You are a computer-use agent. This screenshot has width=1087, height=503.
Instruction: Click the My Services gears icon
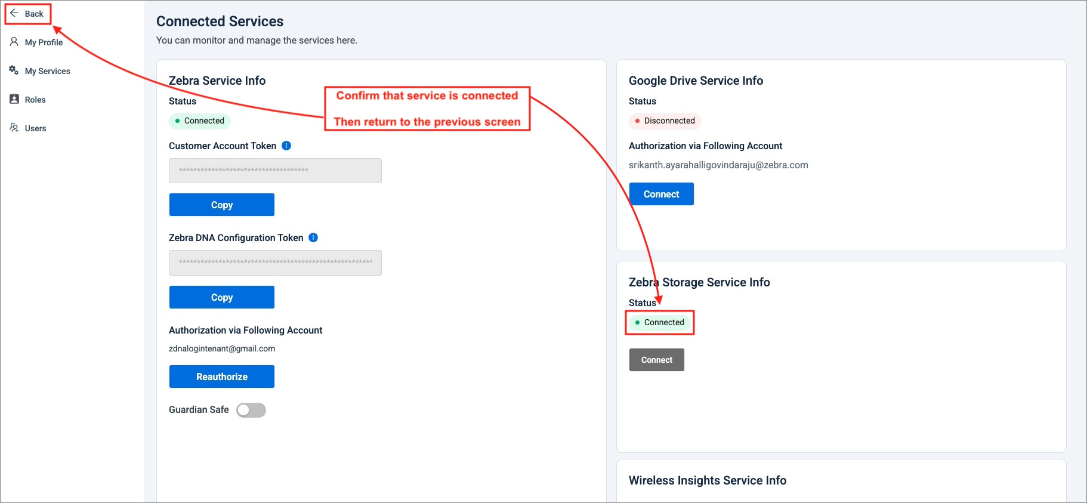14,70
